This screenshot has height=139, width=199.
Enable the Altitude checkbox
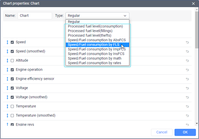[x=12, y=61]
